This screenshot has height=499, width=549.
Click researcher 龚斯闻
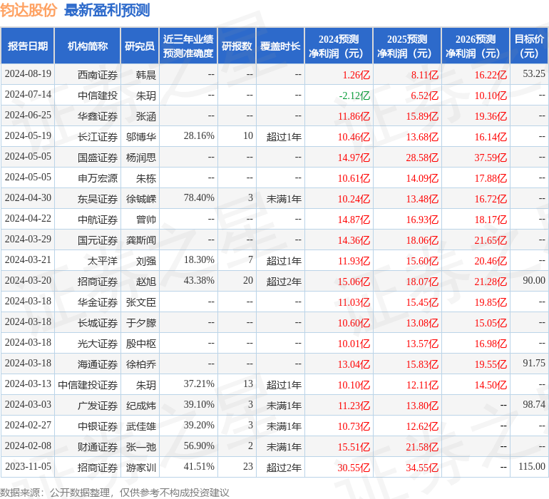tap(141, 240)
